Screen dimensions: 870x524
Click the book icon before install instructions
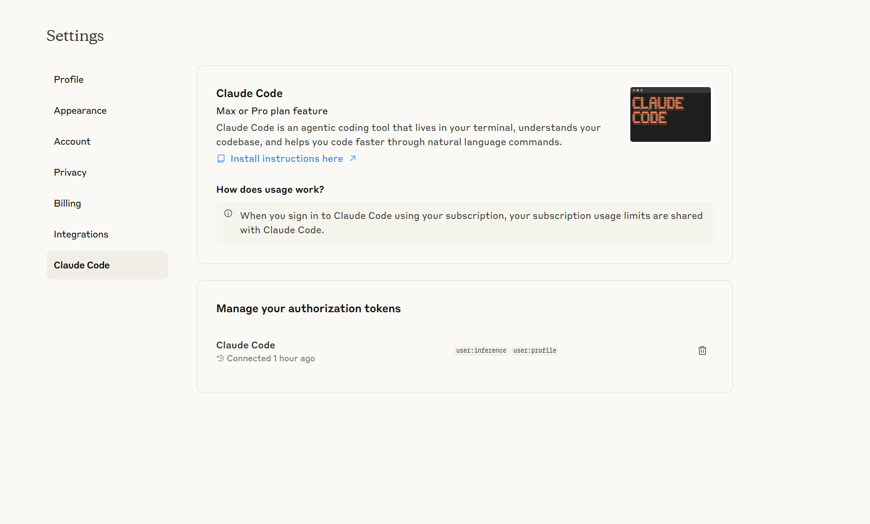coord(221,158)
